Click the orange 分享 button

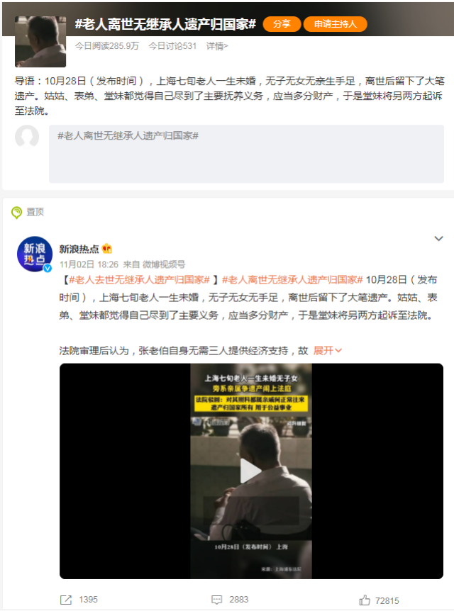pos(282,24)
